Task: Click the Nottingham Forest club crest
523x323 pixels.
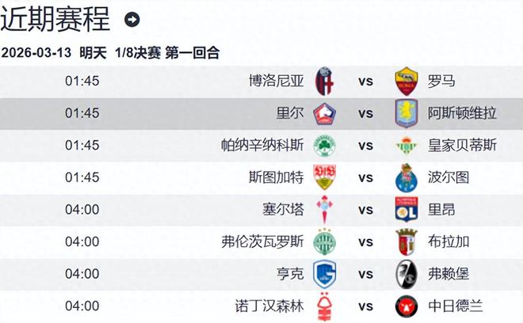Action: [325, 306]
